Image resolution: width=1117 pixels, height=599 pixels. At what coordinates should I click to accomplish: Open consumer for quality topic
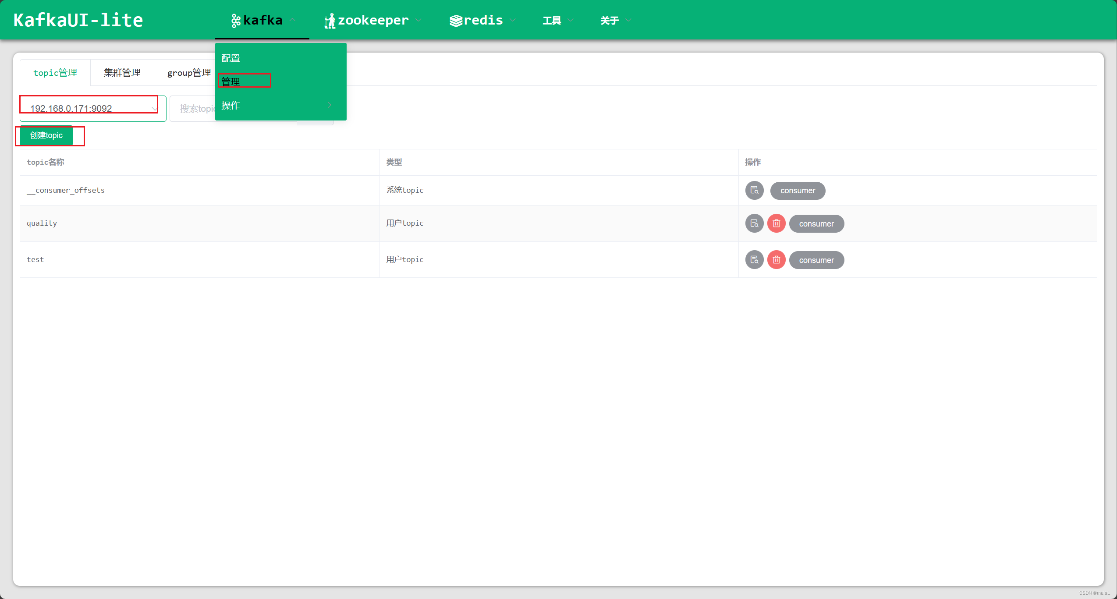816,224
